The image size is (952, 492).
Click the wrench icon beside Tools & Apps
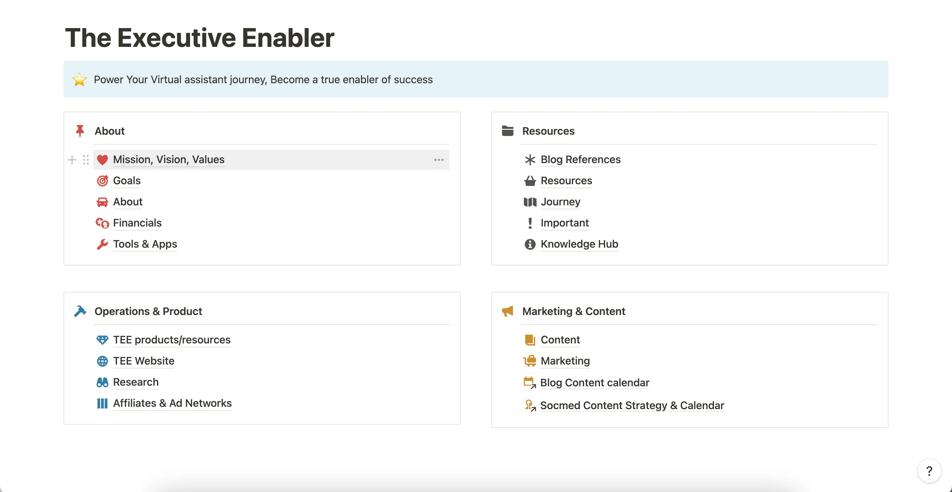pos(102,244)
